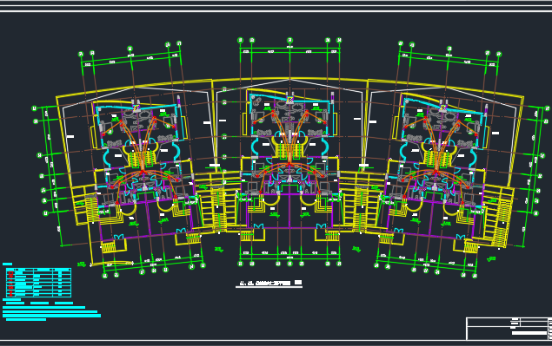Select the white title block in bottom-right corner

pyautogui.click(x=509, y=329)
